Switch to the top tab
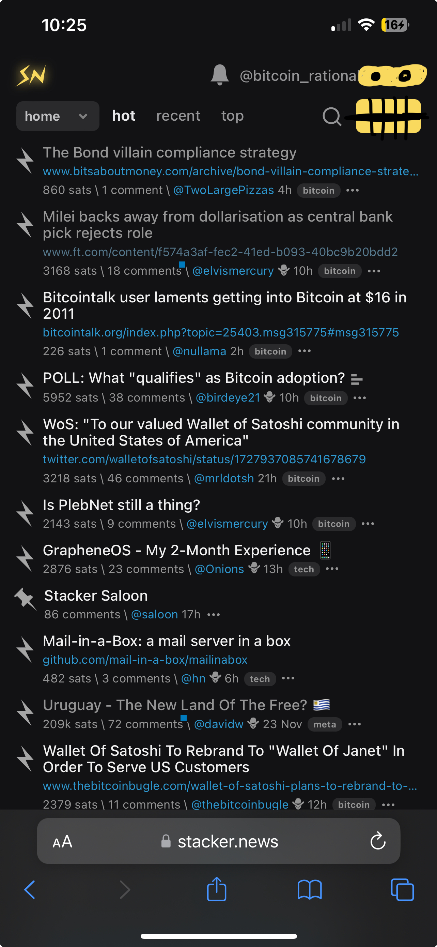This screenshot has height=947, width=437. pyautogui.click(x=232, y=116)
